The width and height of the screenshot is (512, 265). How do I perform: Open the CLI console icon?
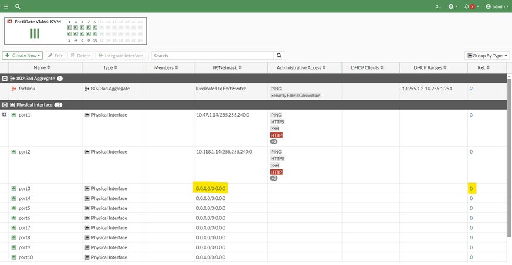click(439, 6)
